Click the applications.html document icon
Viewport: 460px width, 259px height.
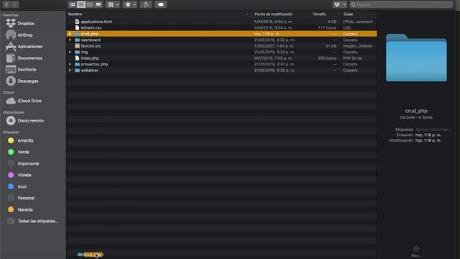pyautogui.click(x=77, y=22)
